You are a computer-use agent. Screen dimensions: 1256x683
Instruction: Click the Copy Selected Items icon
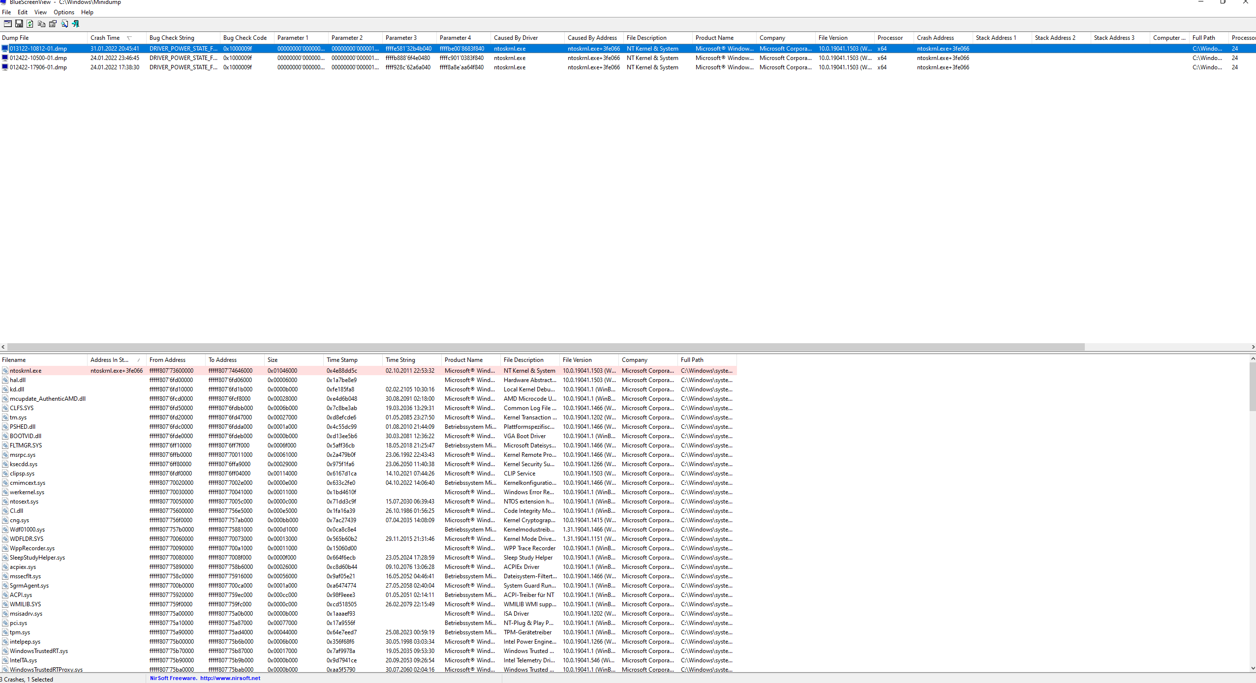tap(41, 24)
